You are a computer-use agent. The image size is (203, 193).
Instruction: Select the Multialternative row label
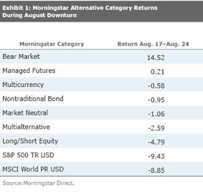(26, 127)
